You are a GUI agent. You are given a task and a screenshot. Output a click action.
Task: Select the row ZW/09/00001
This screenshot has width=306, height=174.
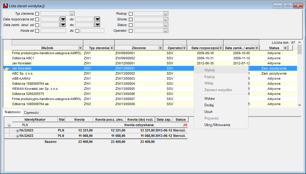click(150, 53)
